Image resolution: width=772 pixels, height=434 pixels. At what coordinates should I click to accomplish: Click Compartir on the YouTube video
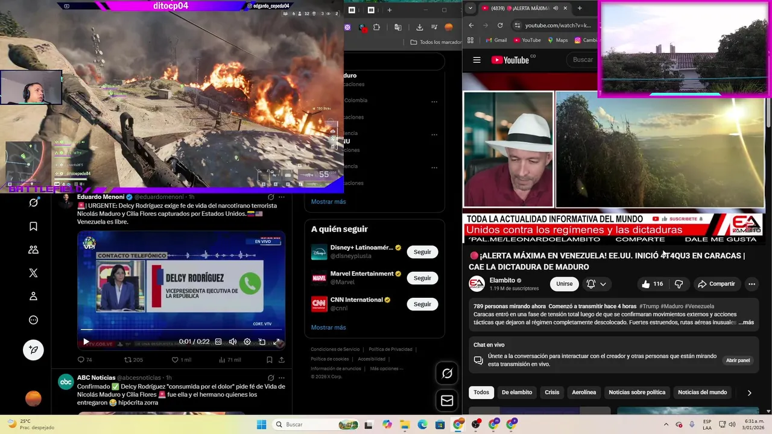click(717, 284)
